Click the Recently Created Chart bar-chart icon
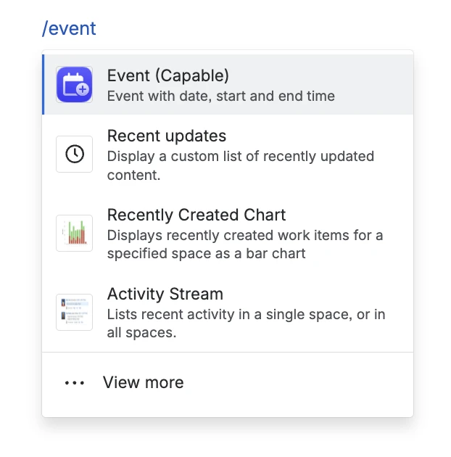The image size is (451, 457). 74,233
